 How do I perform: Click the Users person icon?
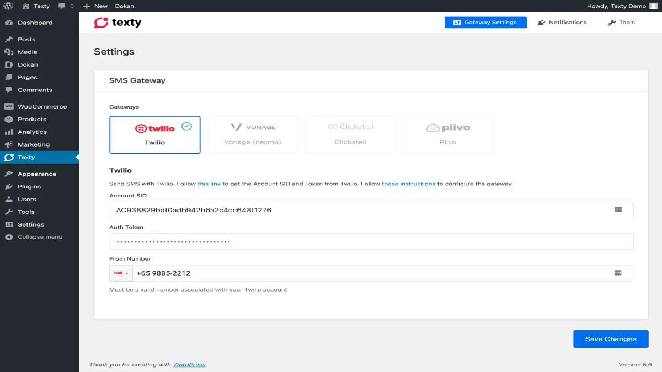point(9,200)
